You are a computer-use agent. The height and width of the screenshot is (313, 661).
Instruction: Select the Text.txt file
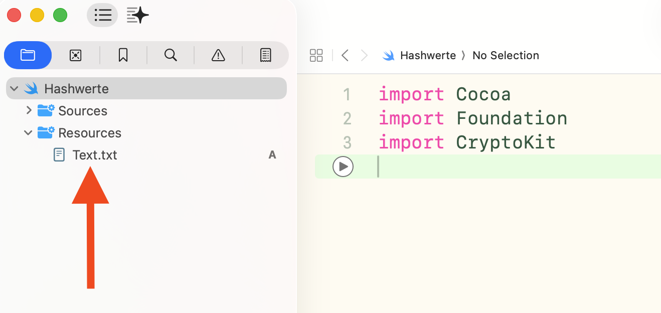[x=94, y=155]
